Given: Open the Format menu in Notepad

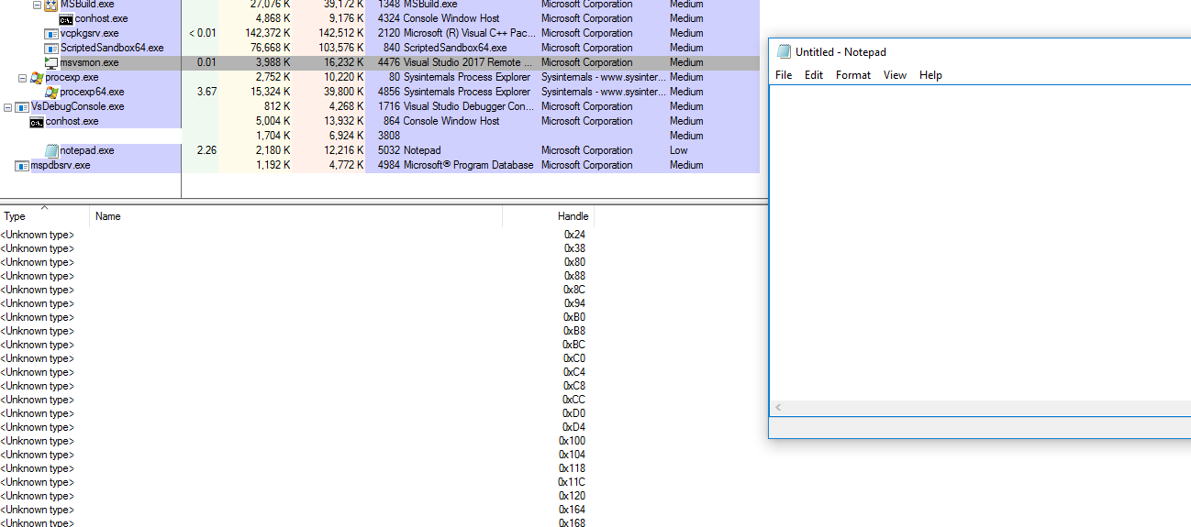Looking at the screenshot, I should [852, 75].
